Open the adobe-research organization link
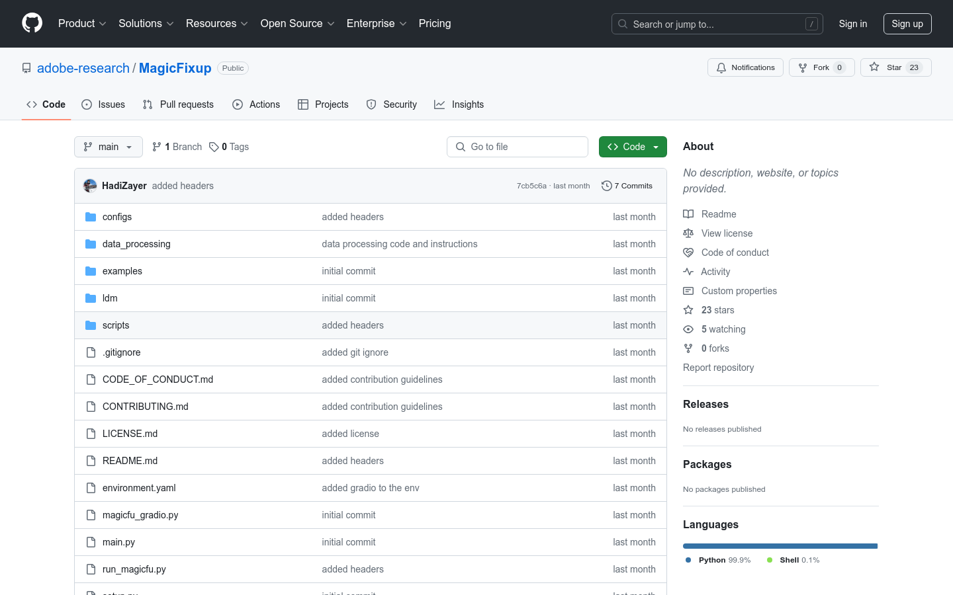 pos(83,68)
